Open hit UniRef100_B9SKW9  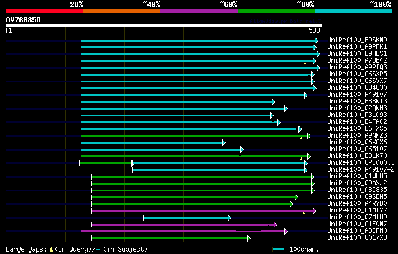point(357,40)
